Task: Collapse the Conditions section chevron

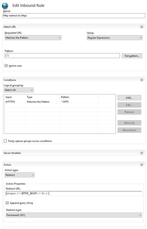Action: tap(142, 80)
